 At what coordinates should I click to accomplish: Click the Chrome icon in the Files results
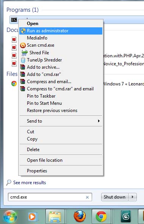14,84
